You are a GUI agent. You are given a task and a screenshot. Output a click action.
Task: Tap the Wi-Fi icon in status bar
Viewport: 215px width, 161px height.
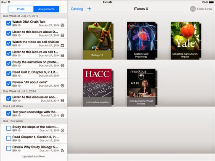(9, 2)
